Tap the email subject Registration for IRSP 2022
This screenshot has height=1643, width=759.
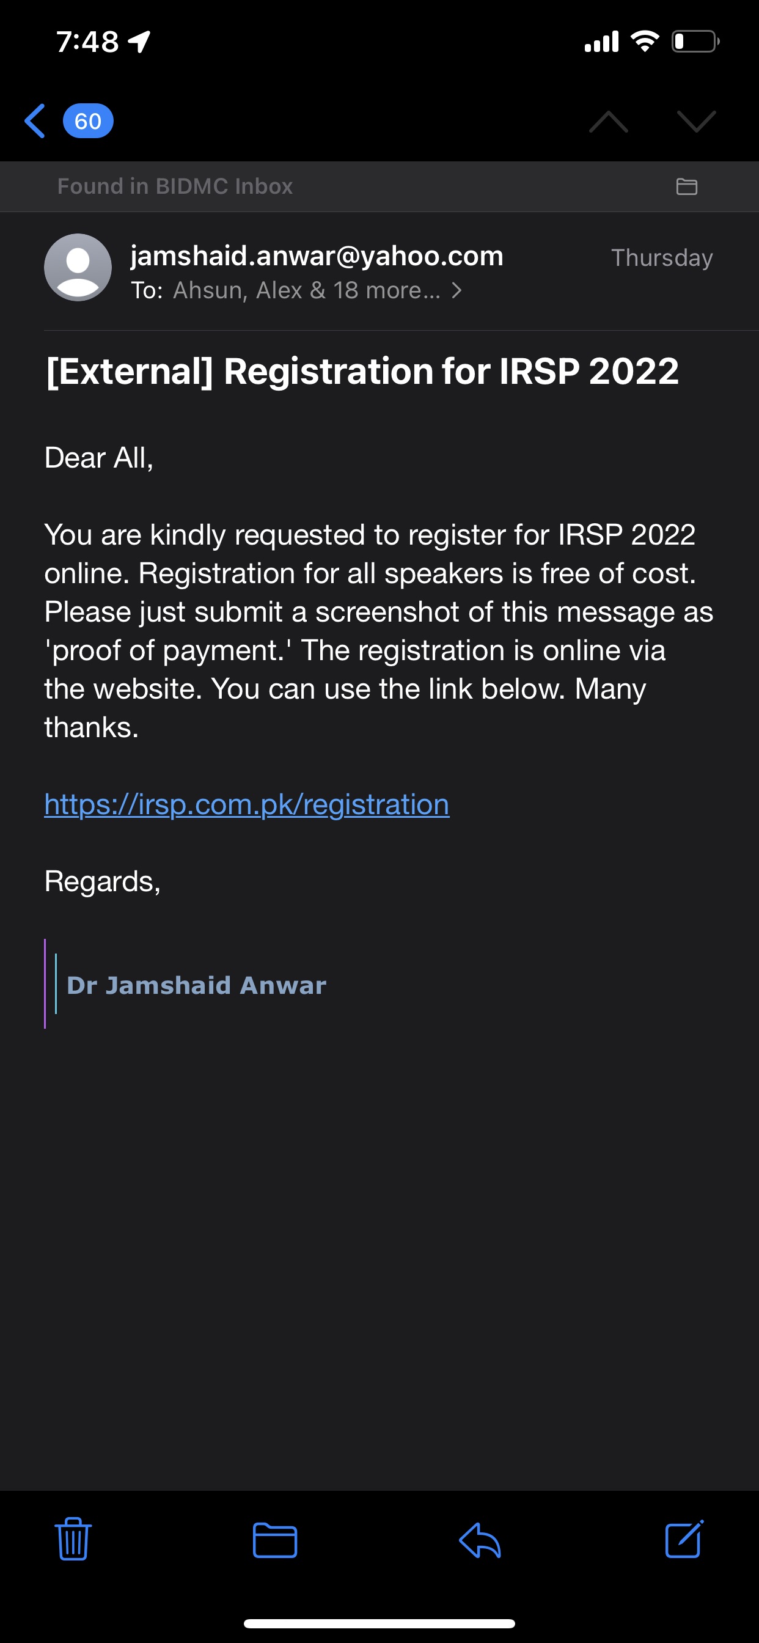[362, 371]
